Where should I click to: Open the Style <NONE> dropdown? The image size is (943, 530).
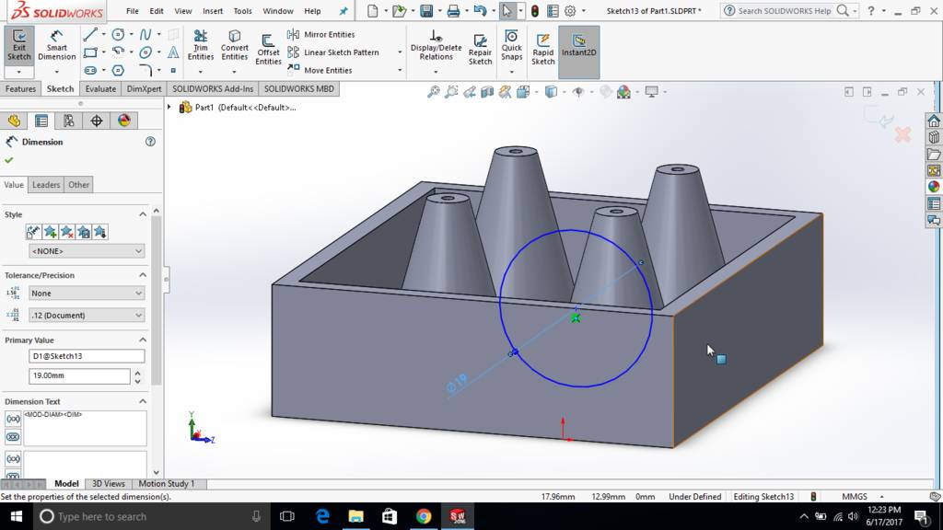(87, 251)
